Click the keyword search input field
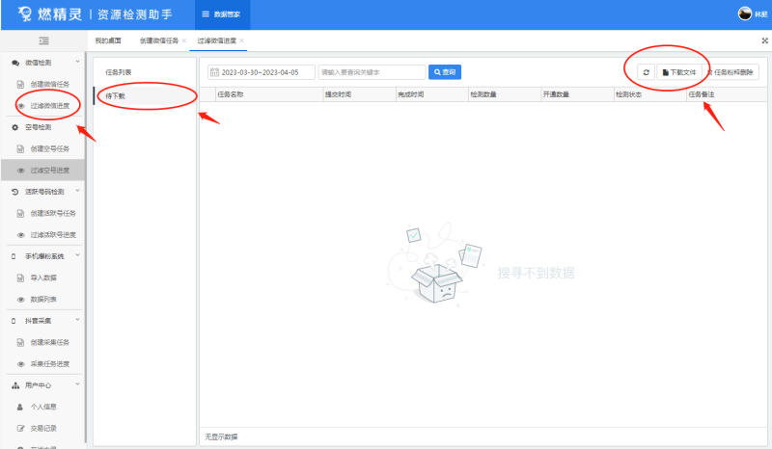 coord(372,72)
